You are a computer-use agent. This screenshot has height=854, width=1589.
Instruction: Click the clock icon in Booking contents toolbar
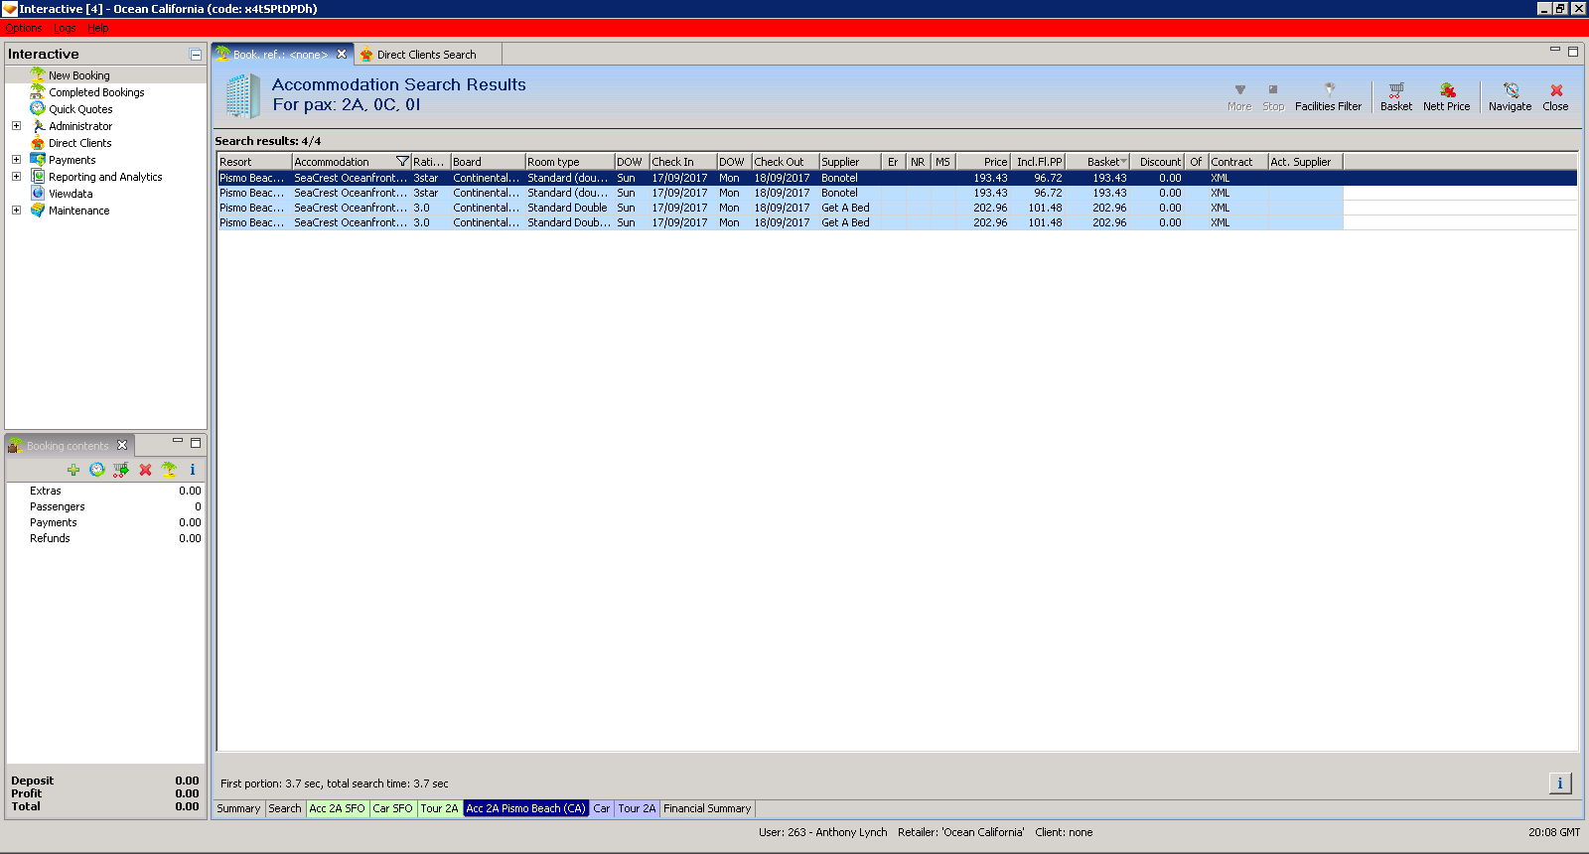97,470
